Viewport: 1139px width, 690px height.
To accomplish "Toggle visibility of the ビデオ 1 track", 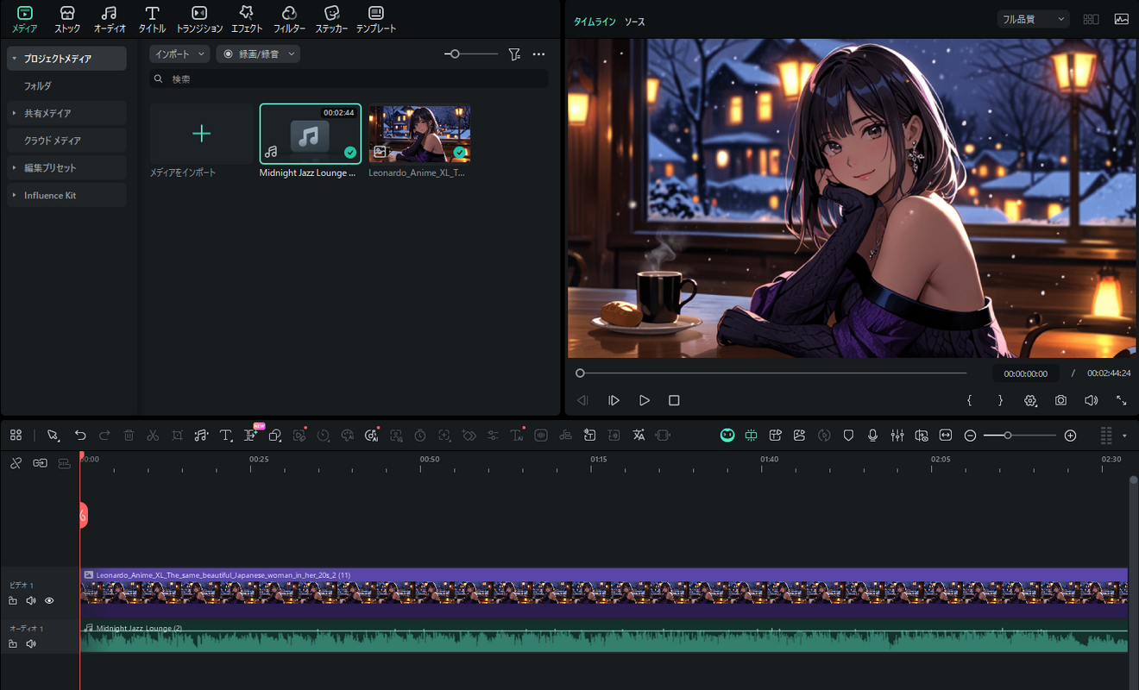I will pos(49,600).
